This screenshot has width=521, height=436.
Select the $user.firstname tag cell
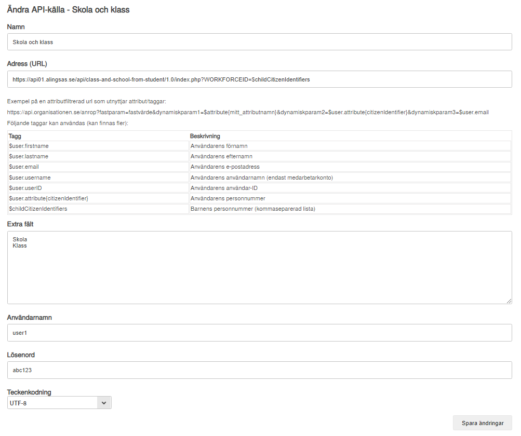(x=99, y=146)
